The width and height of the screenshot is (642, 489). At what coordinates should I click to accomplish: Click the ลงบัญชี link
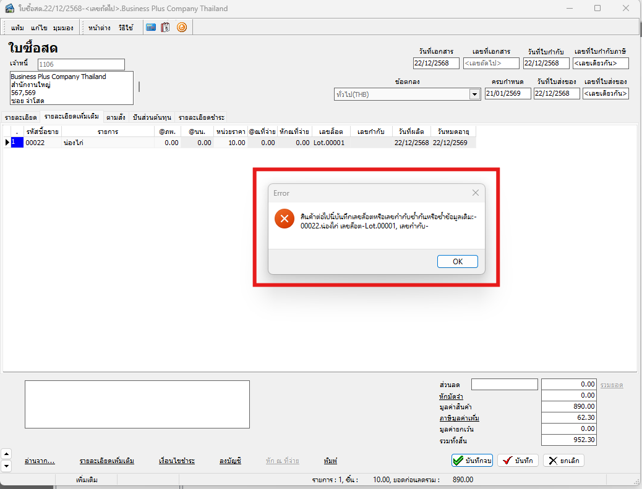(230, 461)
